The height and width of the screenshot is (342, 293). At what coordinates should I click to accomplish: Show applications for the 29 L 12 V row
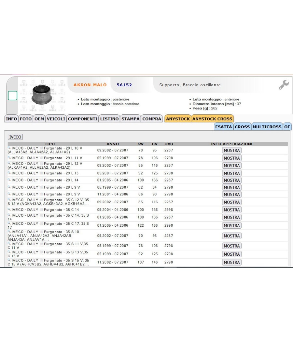[x=232, y=165]
